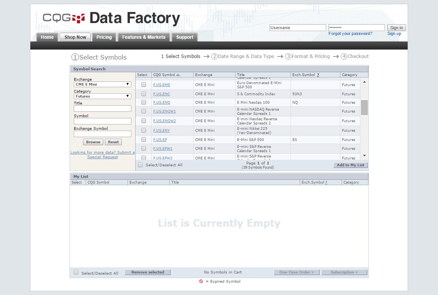Open the F.US.ENQW1 symbol link
The image size is (438, 295).
click(164, 111)
